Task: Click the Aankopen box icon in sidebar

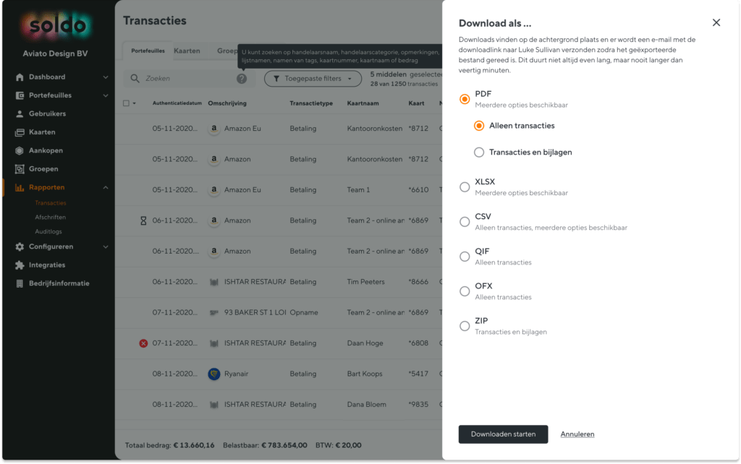Action: [20, 150]
